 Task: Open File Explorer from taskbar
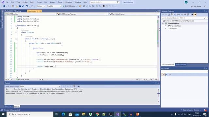tap(84, 114)
